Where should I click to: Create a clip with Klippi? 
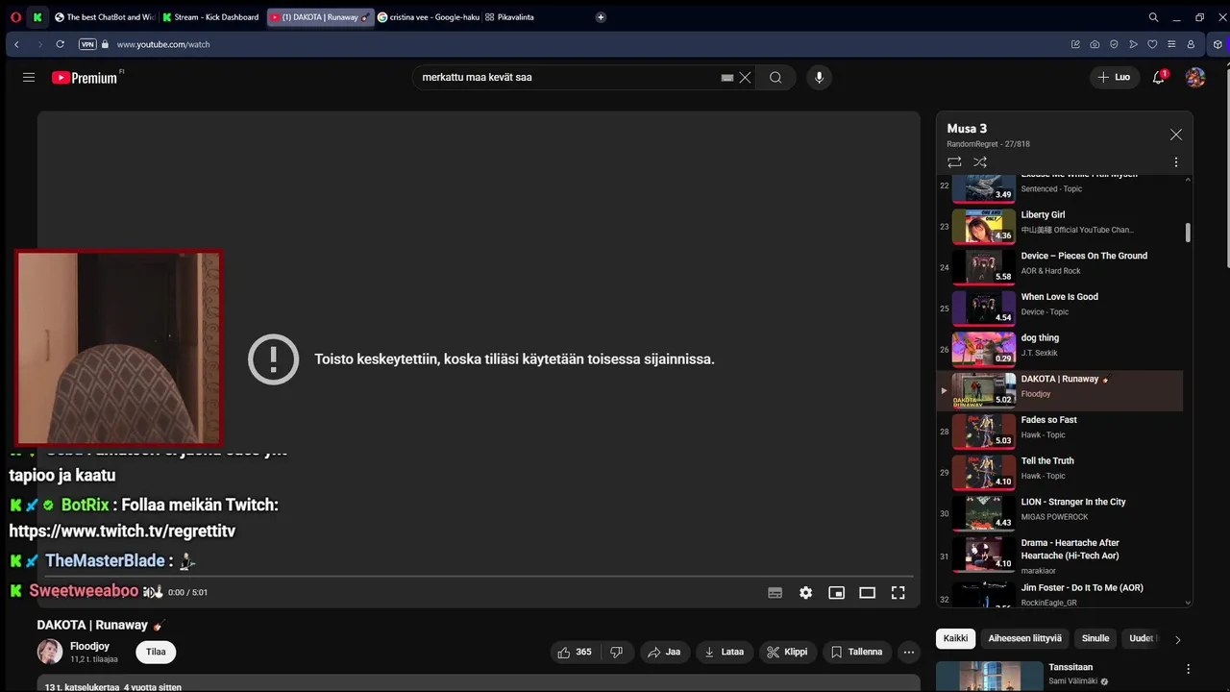787,652
